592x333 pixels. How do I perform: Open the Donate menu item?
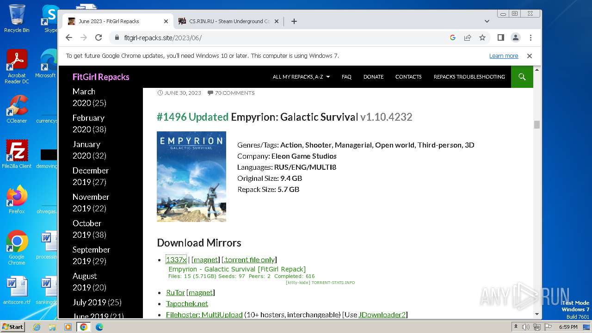[x=373, y=77]
